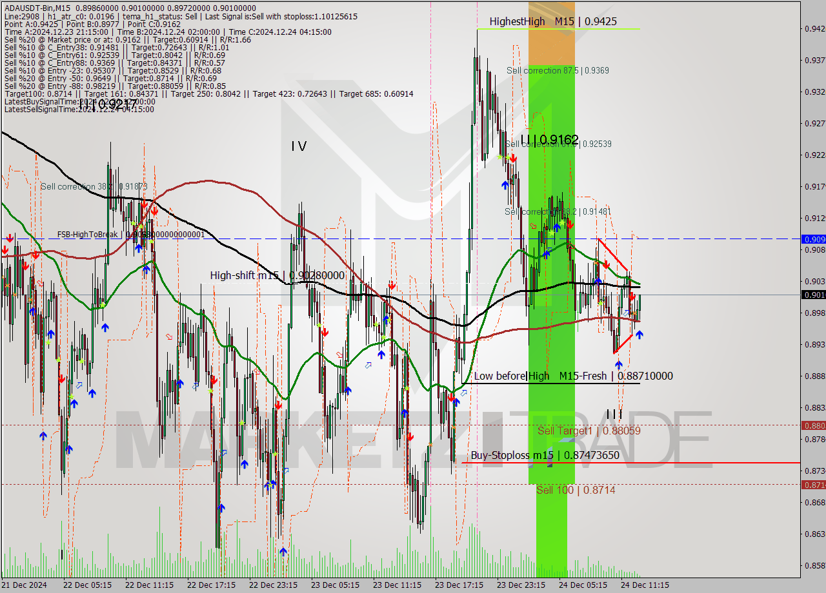Click the '22 Dec 11:15' time axis label
The height and width of the screenshot is (593, 826).
tap(149, 585)
